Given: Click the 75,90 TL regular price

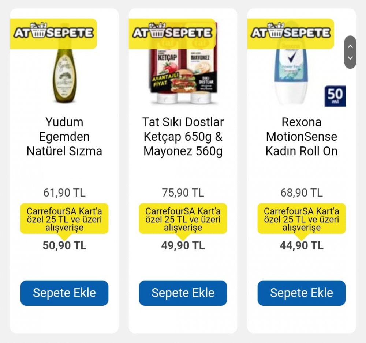Looking at the screenshot, I should pos(183,193).
